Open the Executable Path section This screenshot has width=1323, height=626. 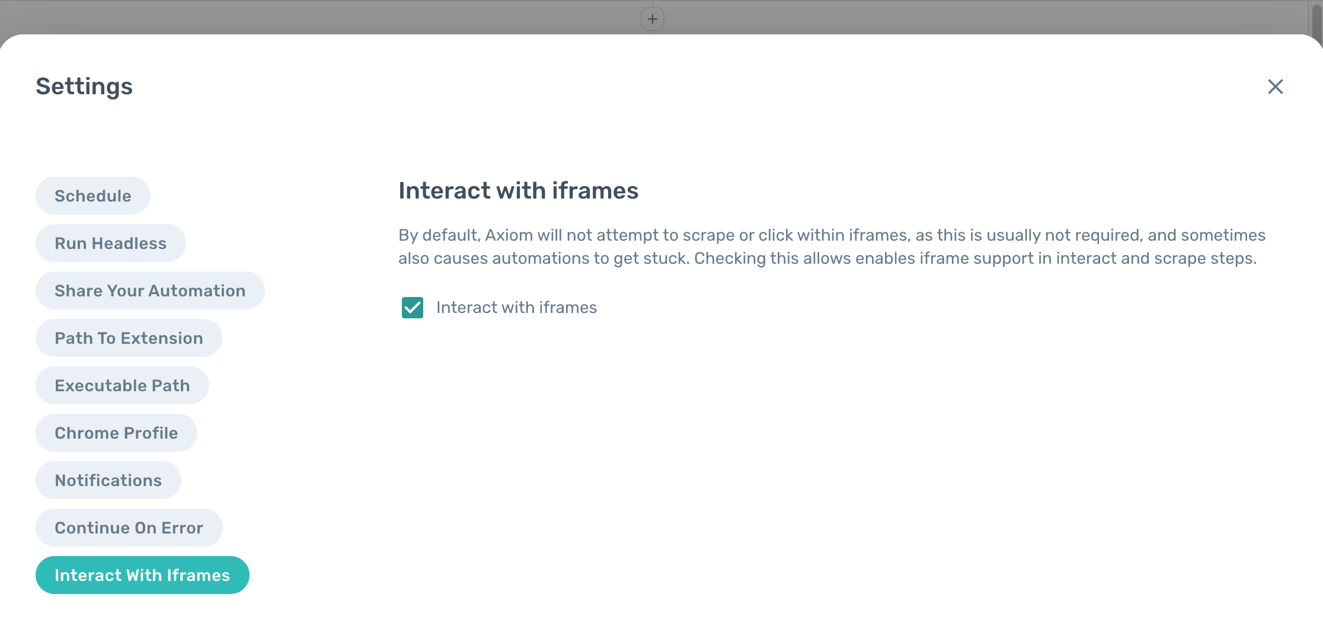point(122,385)
